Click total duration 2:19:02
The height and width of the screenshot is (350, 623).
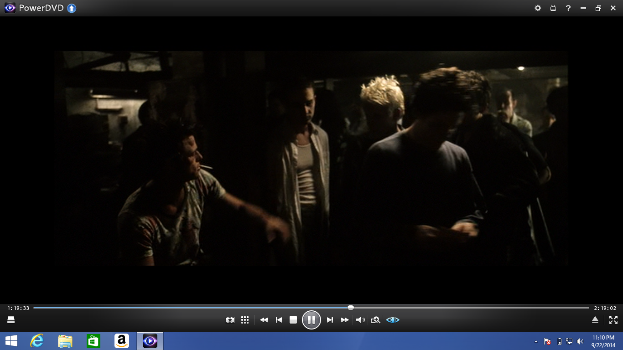[x=605, y=308]
